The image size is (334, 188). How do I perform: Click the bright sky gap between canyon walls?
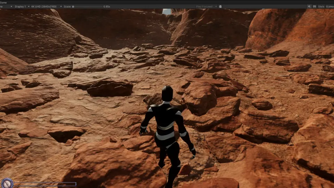(x=167, y=11)
